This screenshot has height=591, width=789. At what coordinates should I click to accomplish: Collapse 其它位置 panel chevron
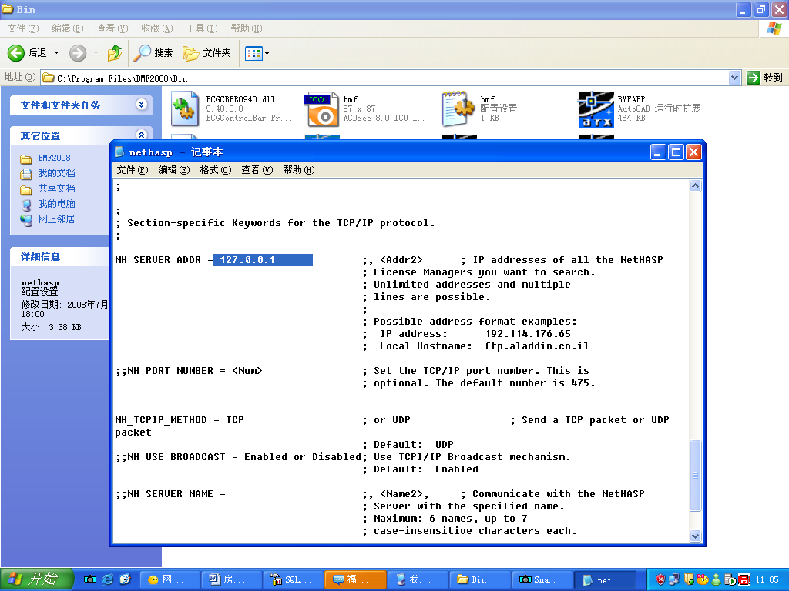coord(142,135)
